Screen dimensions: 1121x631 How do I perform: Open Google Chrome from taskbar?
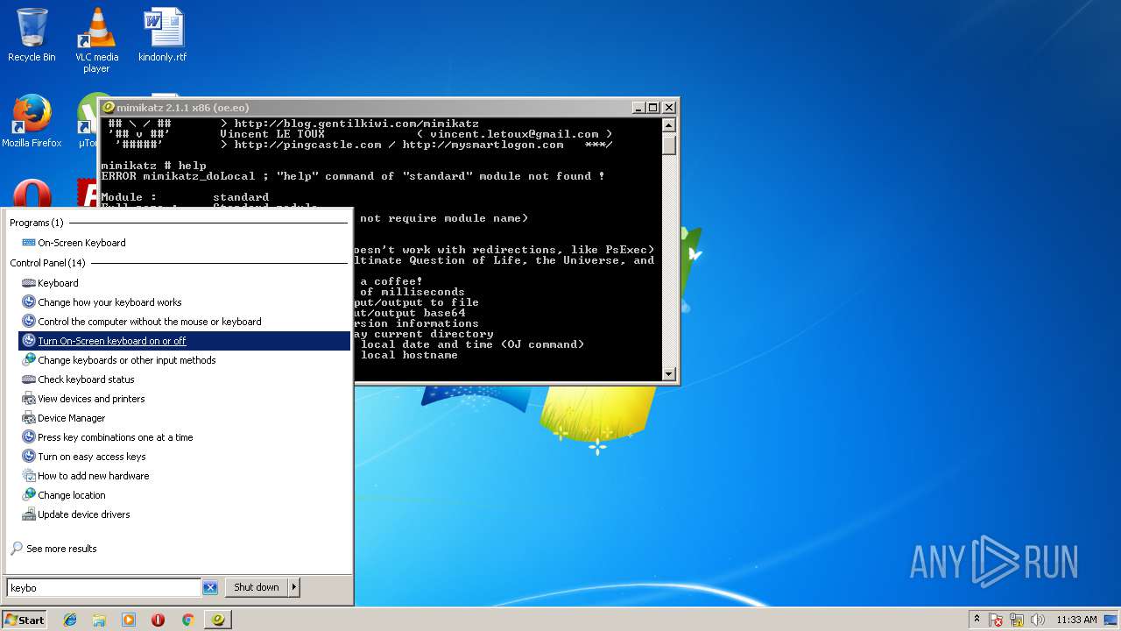pos(187,620)
